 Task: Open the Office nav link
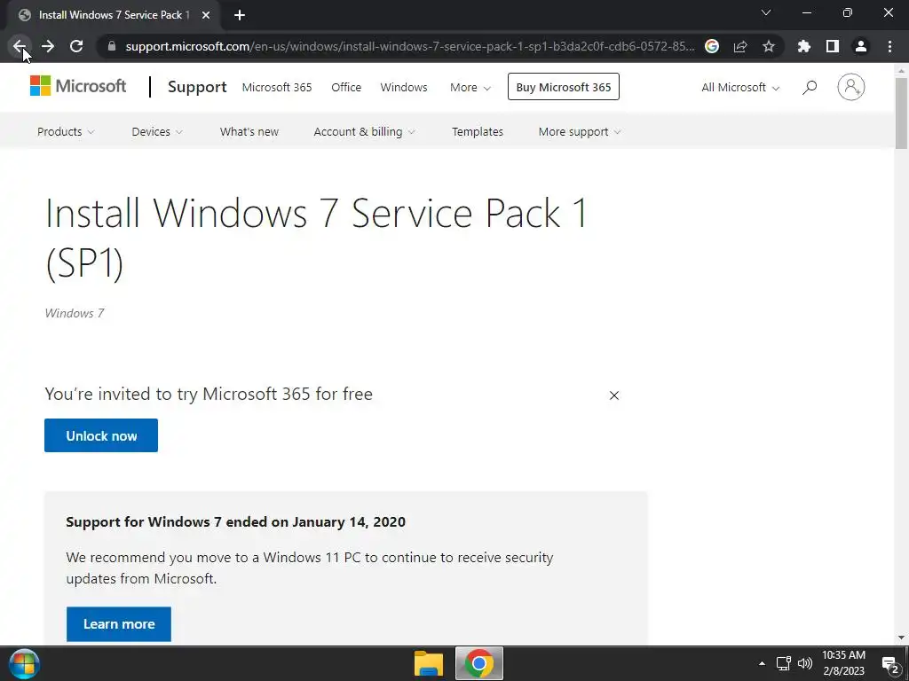[x=346, y=88]
